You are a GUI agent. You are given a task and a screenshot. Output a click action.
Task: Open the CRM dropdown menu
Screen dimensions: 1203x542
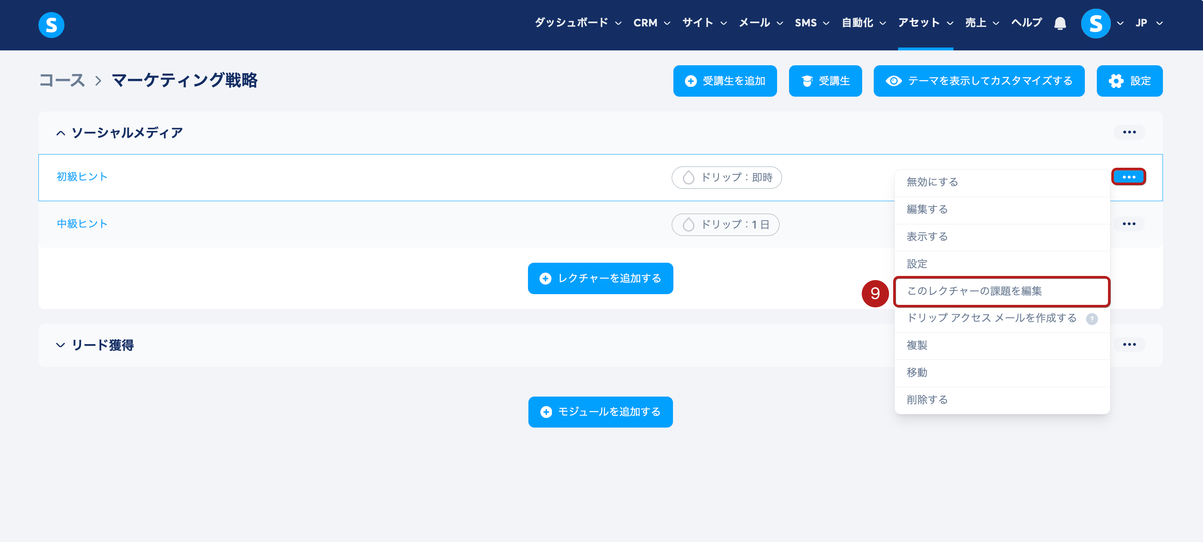pos(651,22)
